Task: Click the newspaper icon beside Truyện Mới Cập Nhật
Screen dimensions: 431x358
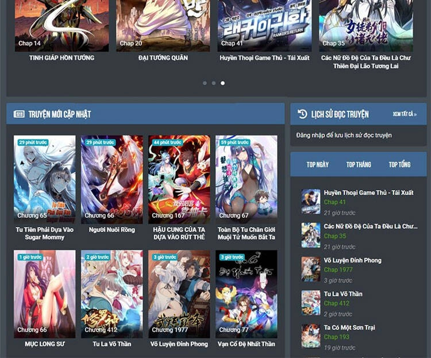Action: [19, 114]
